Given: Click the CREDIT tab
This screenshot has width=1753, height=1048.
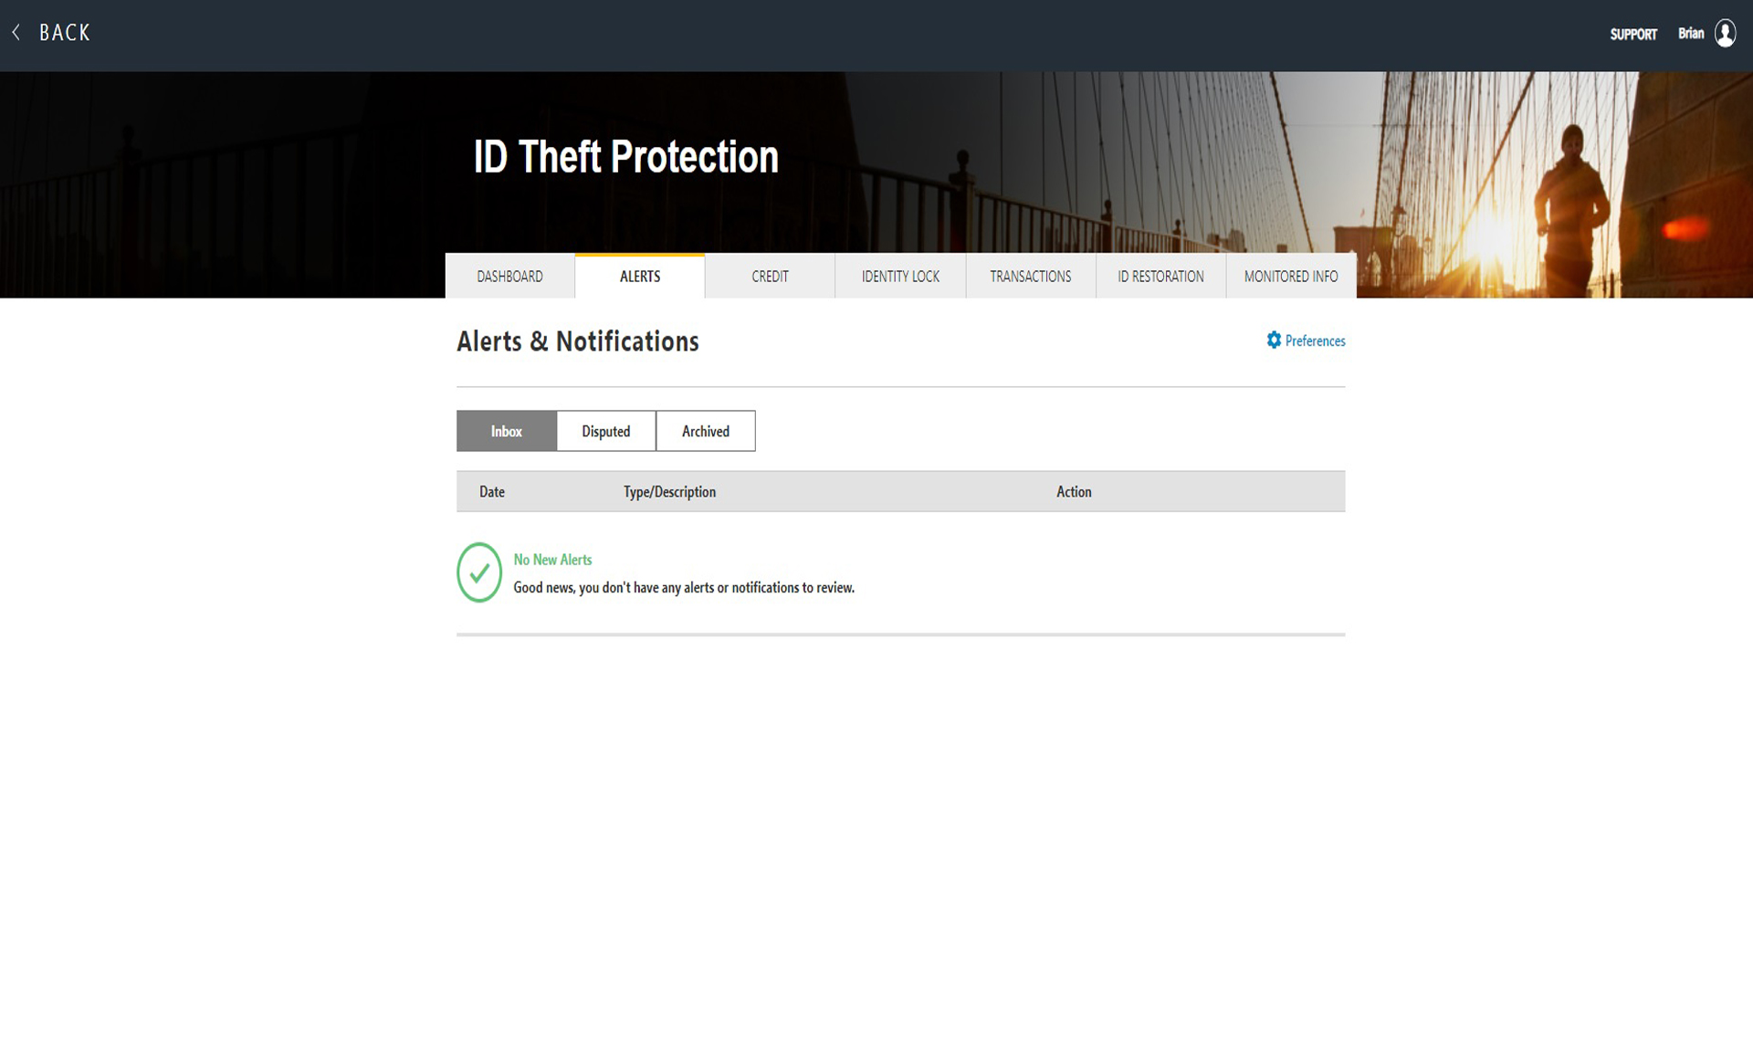Looking at the screenshot, I should 770,276.
